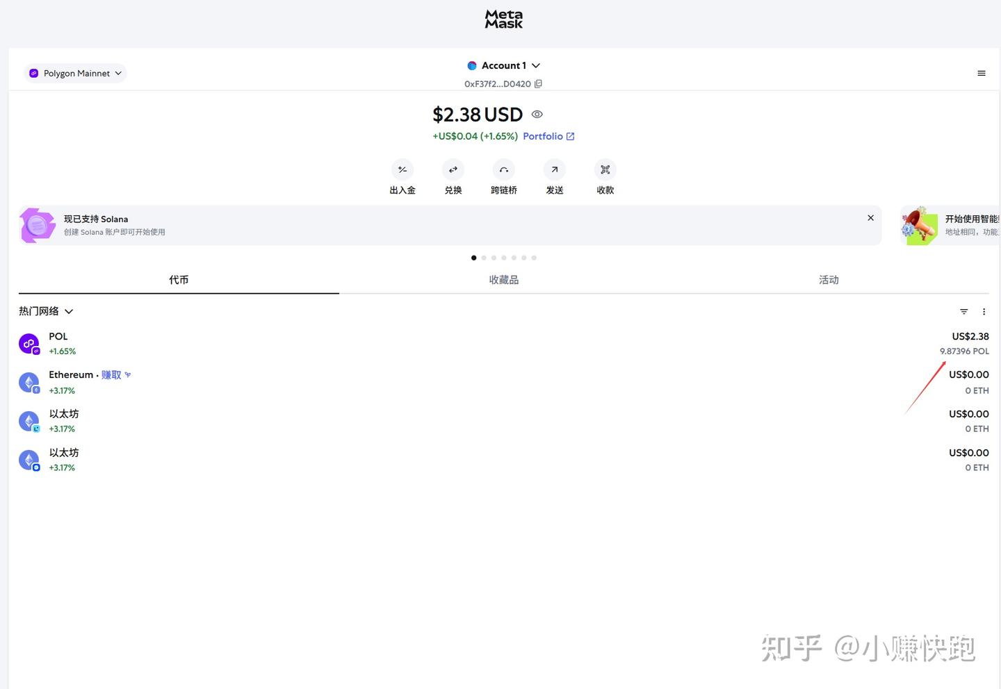
Task: Select the POL token avatar
Action: point(29,343)
